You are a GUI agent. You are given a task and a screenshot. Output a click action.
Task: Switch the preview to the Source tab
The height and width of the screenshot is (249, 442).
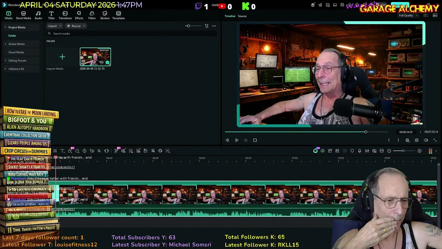pyautogui.click(x=242, y=16)
